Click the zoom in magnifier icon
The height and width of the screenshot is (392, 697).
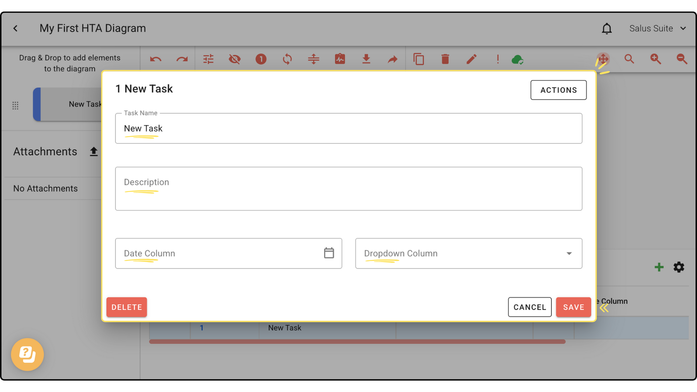click(656, 59)
